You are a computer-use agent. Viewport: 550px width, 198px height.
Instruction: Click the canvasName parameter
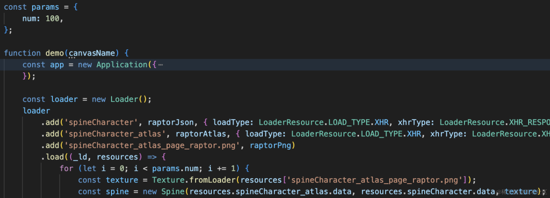coord(92,53)
